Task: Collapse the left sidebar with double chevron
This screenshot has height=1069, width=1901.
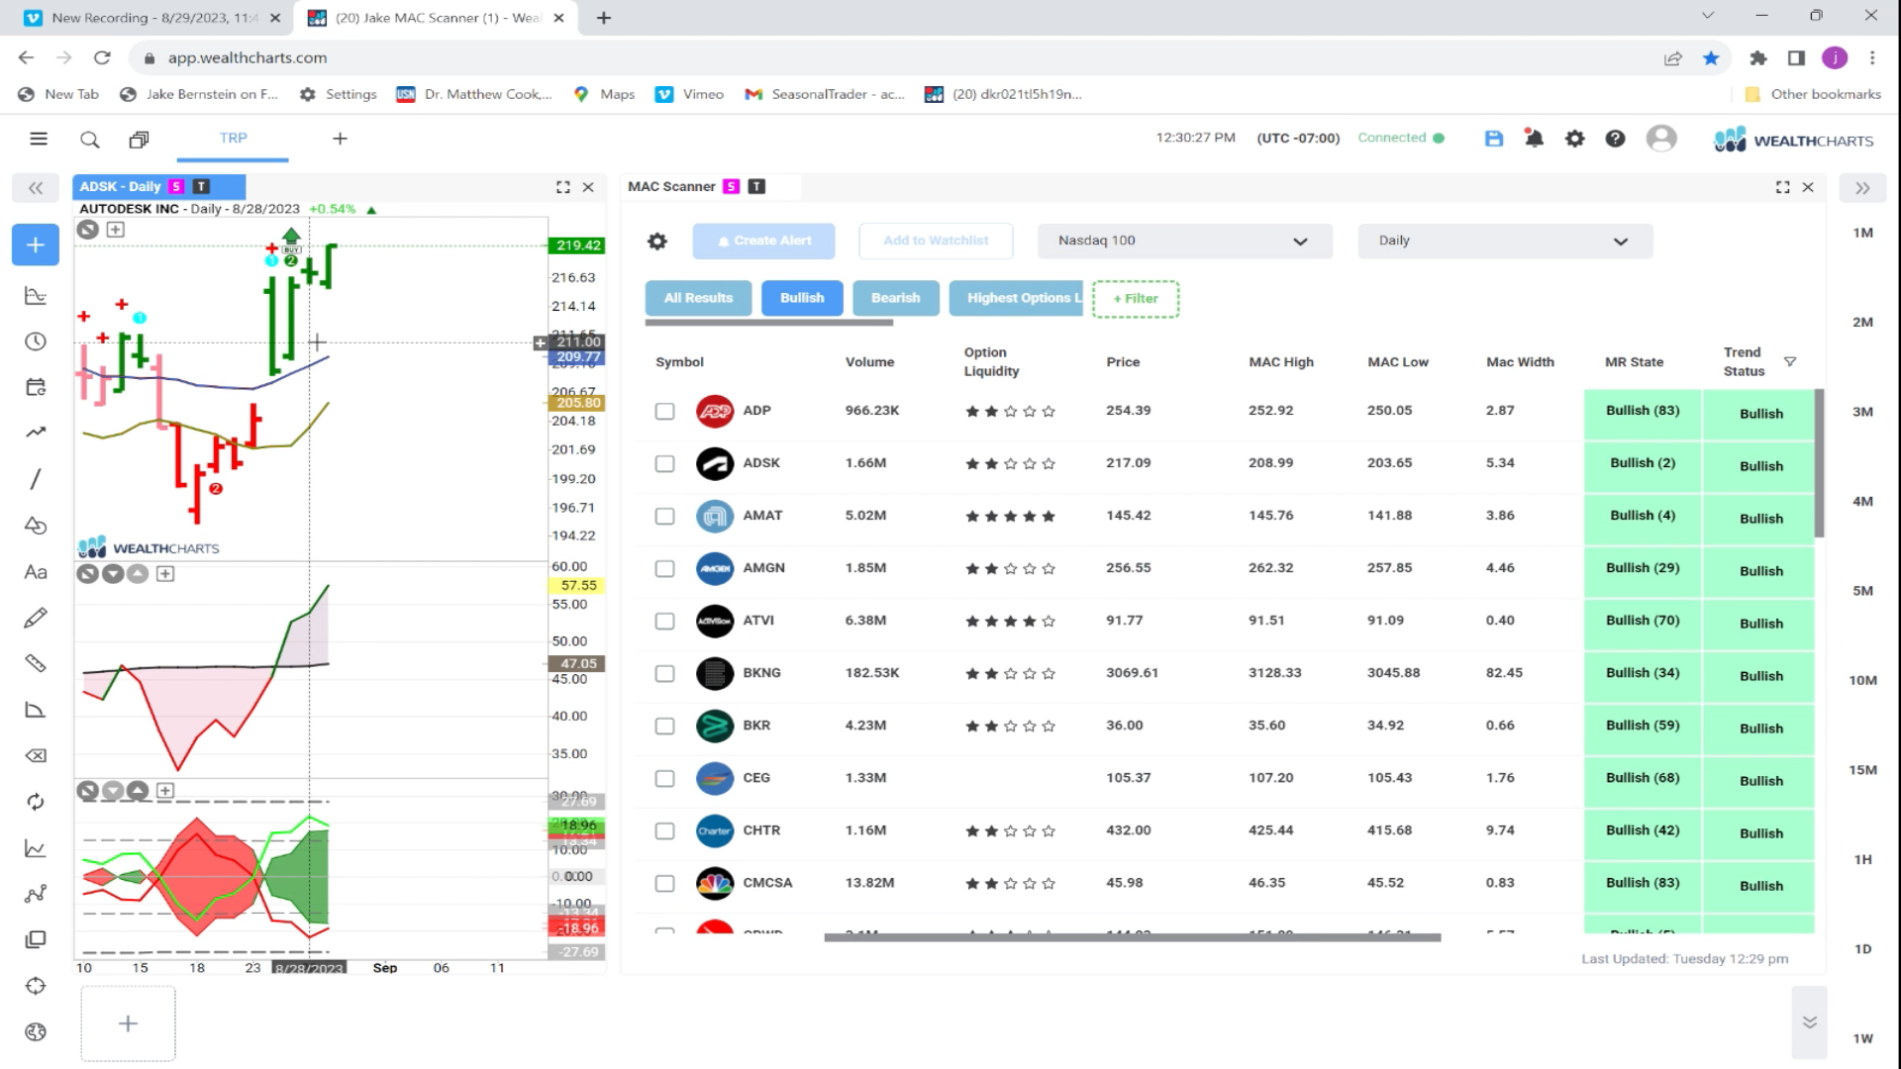Action: point(36,188)
